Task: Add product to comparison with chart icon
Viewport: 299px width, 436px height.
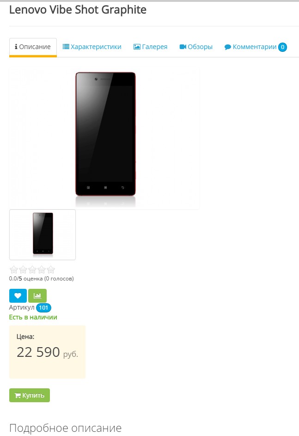Action: [x=37, y=296]
